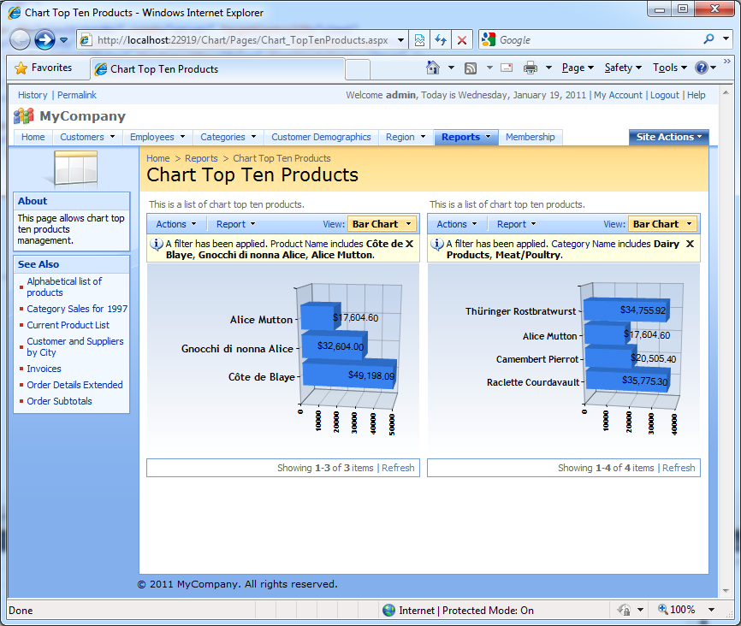Click the Home breadcrumb link
741x626 pixels.
click(157, 158)
